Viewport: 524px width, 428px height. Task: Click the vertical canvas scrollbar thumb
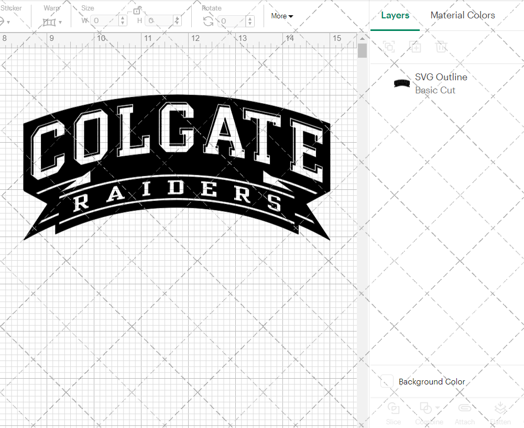click(x=362, y=50)
